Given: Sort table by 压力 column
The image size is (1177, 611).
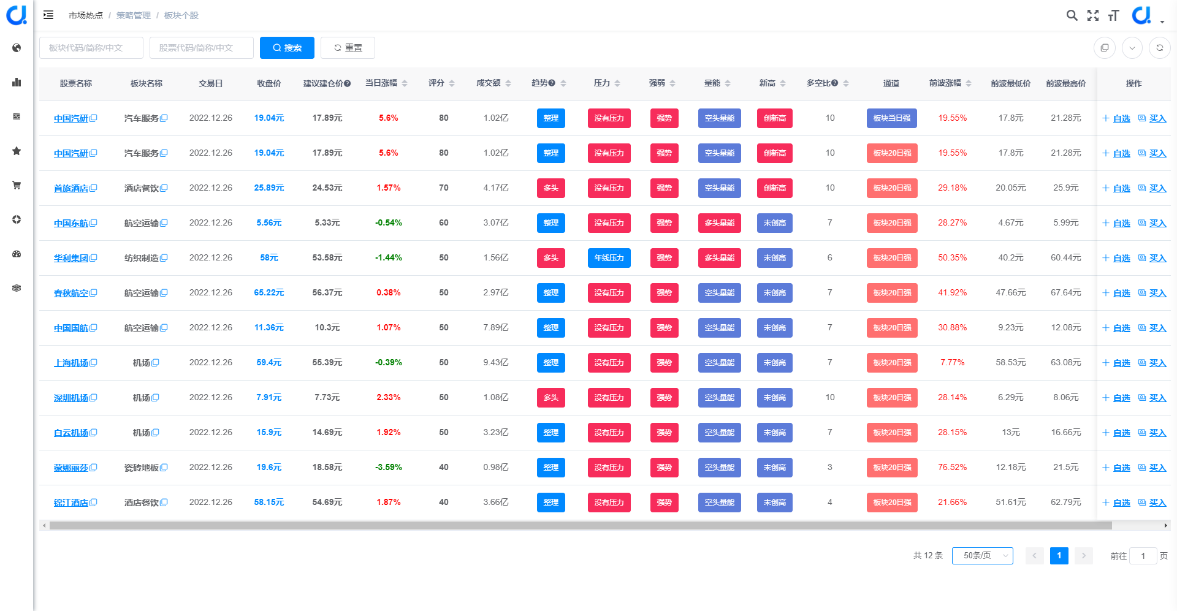Looking at the screenshot, I should tap(617, 83).
